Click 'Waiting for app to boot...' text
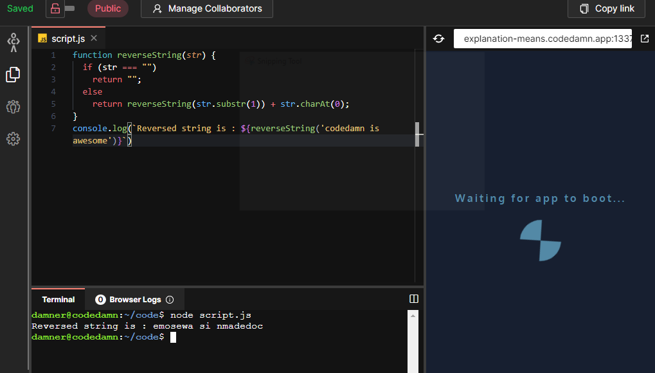 [x=540, y=198]
